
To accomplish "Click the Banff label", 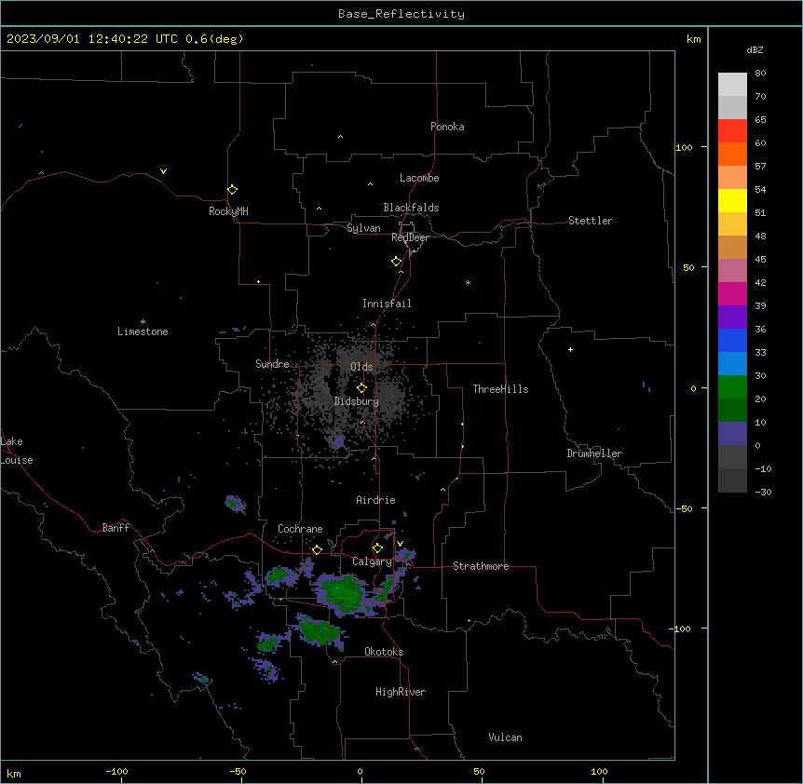I will pyautogui.click(x=116, y=528).
